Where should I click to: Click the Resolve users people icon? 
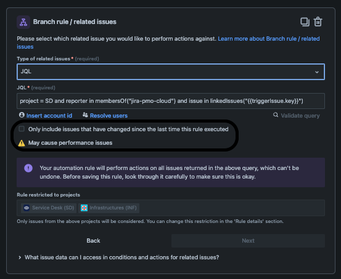tap(85, 115)
